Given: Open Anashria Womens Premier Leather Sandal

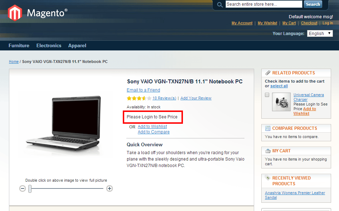Looking at the screenshot, I should pos(295,195).
